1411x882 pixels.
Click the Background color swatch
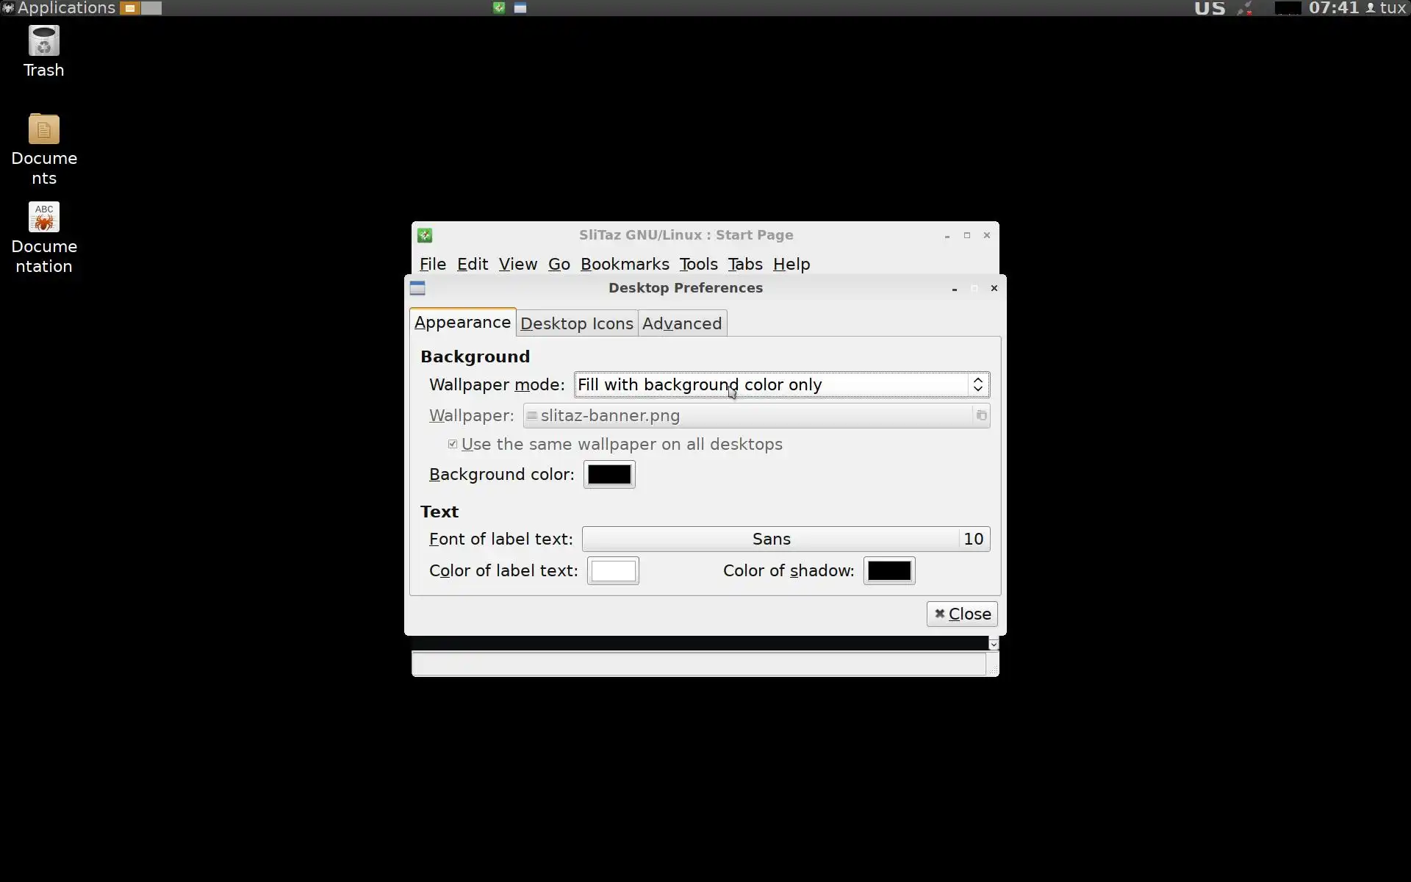point(609,475)
